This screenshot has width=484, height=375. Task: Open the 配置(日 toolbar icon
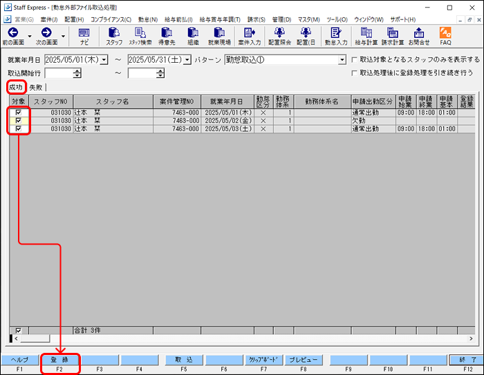tap(306, 32)
